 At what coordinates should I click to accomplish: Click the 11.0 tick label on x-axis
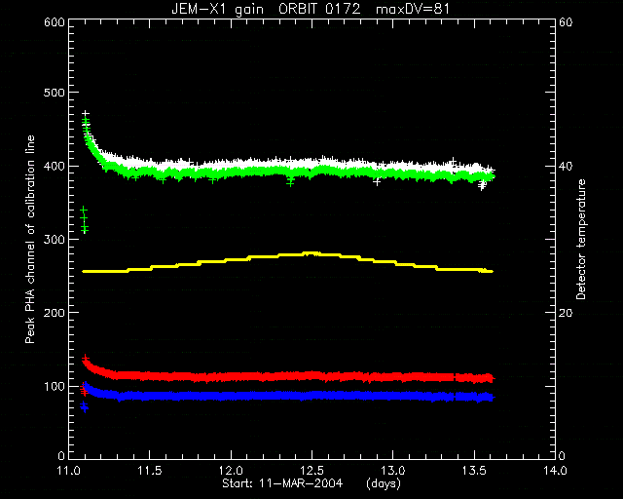pyautogui.click(x=69, y=471)
